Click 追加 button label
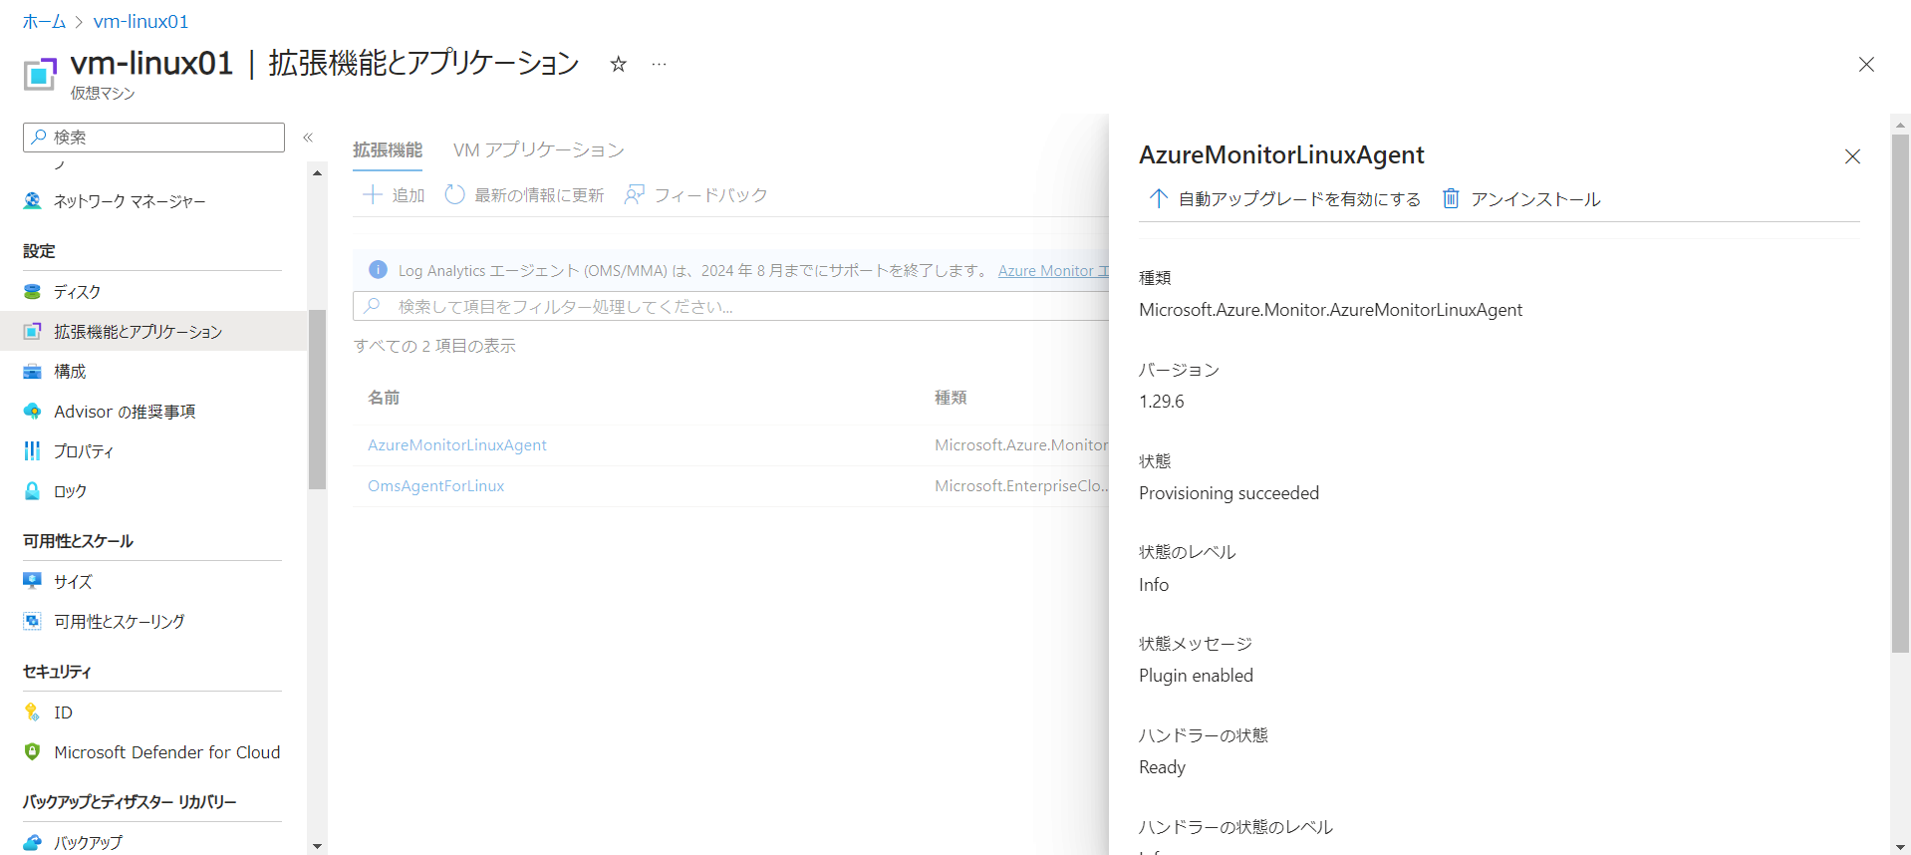This screenshot has width=1911, height=855. [x=409, y=194]
